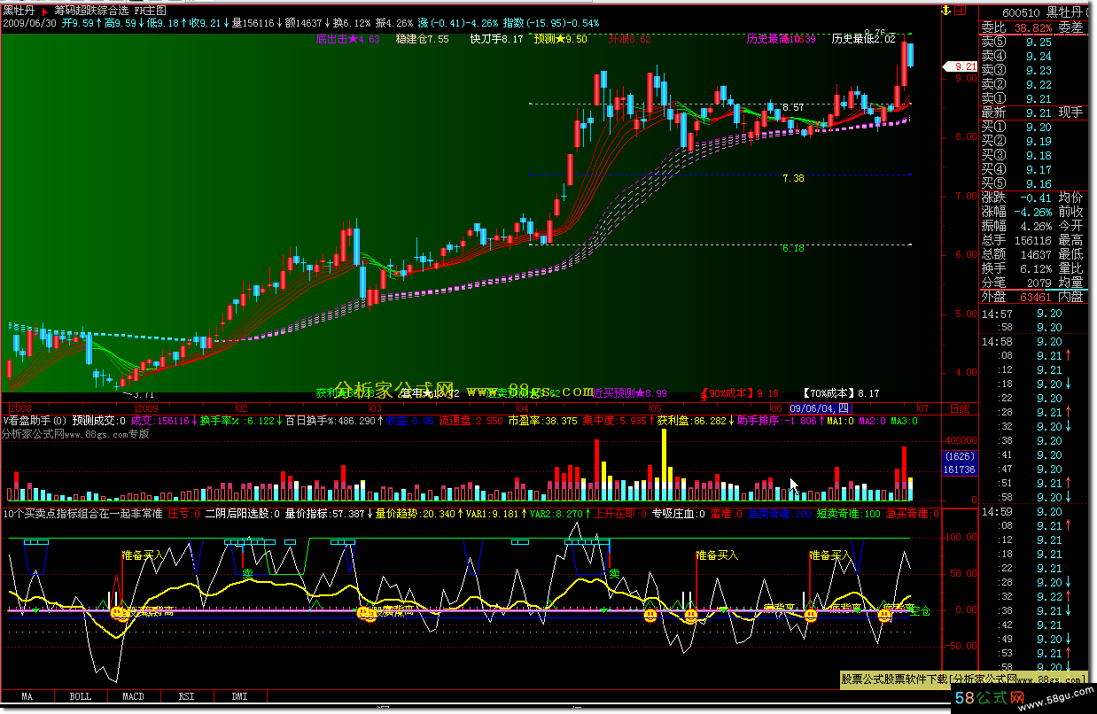Click the 总手 156116 row

tap(1017, 240)
